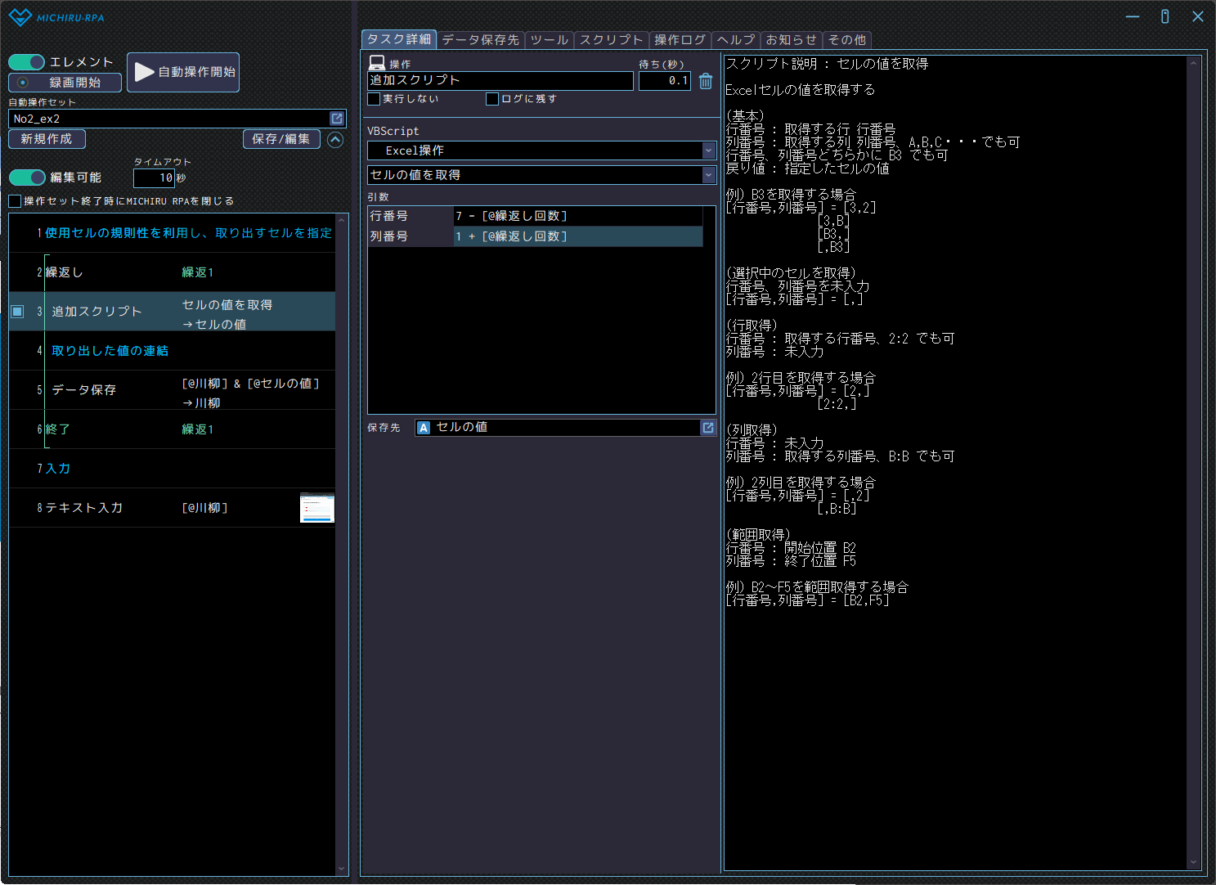Open the 操作ログ tab
The height and width of the screenshot is (885, 1216).
coord(680,39)
